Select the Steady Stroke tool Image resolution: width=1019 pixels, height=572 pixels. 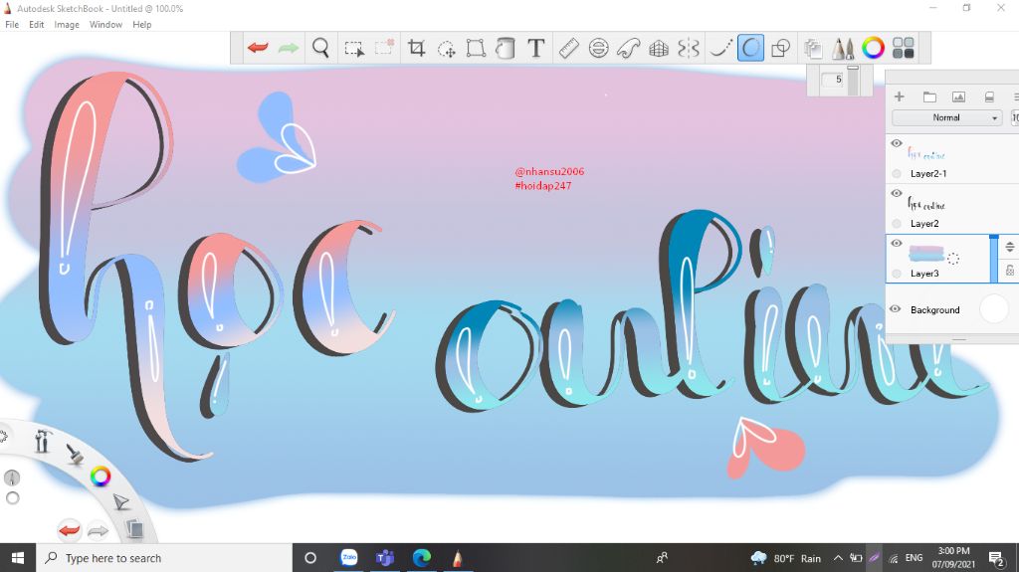pyautogui.click(x=719, y=48)
